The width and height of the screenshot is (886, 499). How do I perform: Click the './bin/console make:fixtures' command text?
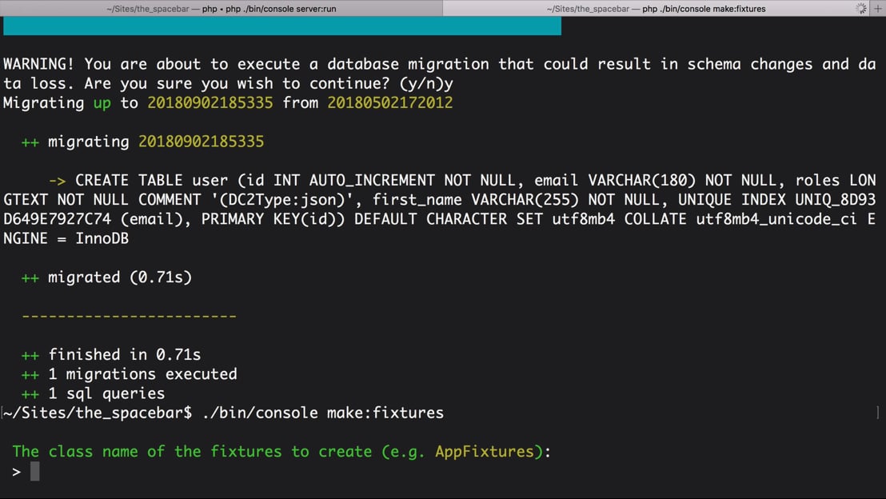pos(322,413)
